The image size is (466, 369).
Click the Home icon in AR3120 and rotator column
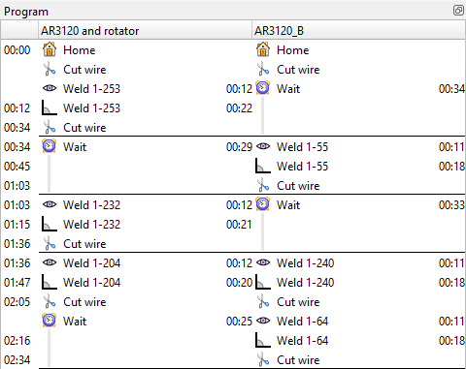(x=50, y=49)
